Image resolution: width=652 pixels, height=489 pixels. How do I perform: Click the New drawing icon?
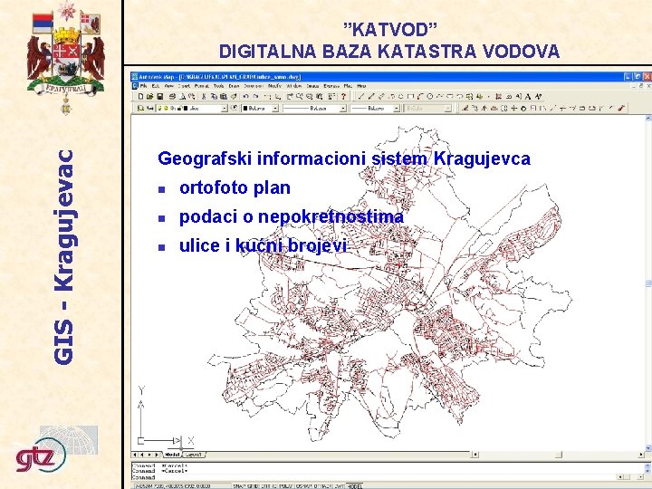tap(140, 97)
